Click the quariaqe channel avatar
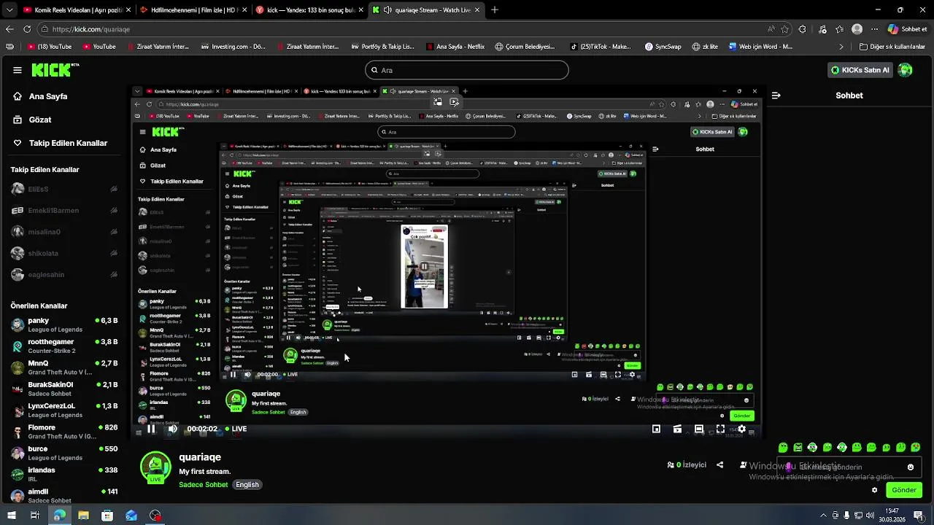The height and width of the screenshot is (525, 934). pos(155,467)
